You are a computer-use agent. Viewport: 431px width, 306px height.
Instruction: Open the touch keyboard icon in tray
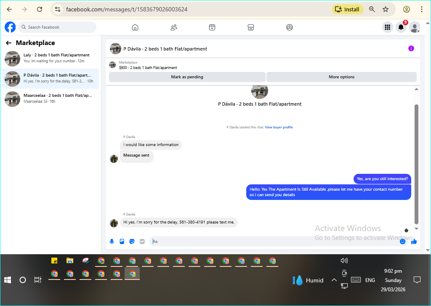[356, 280]
